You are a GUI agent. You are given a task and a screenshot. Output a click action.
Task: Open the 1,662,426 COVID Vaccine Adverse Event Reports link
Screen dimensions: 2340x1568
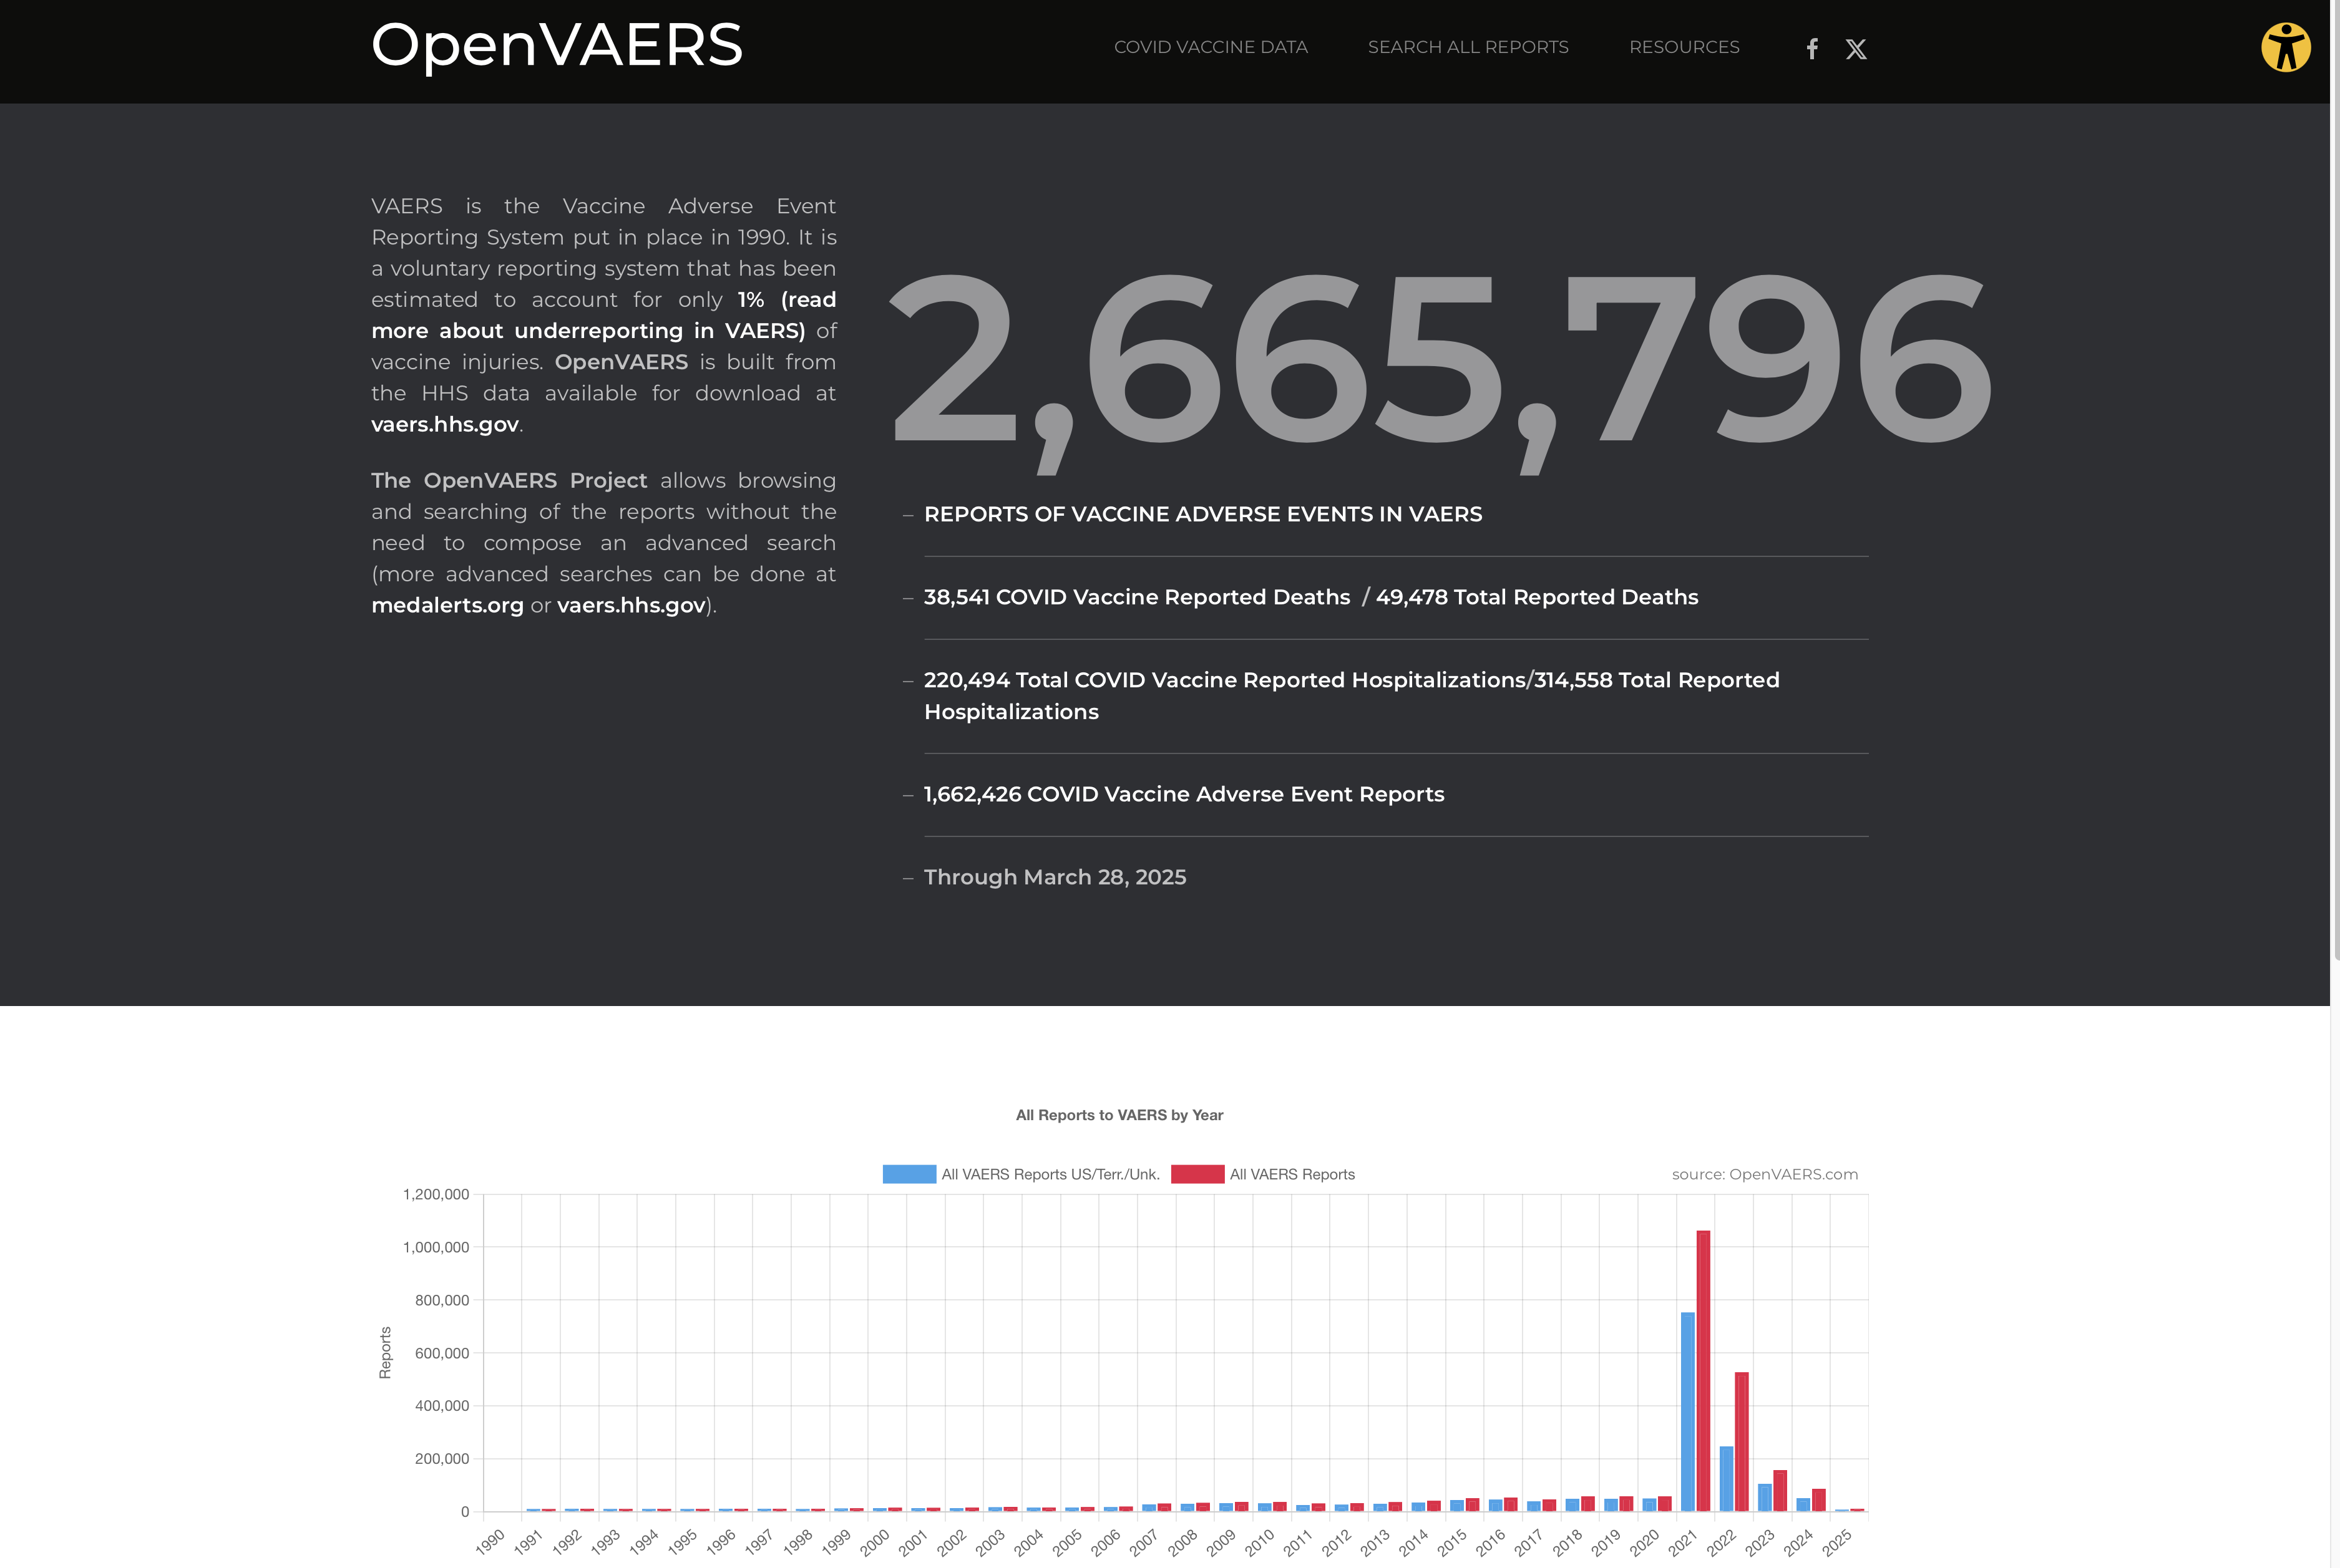(x=1184, y=794)
